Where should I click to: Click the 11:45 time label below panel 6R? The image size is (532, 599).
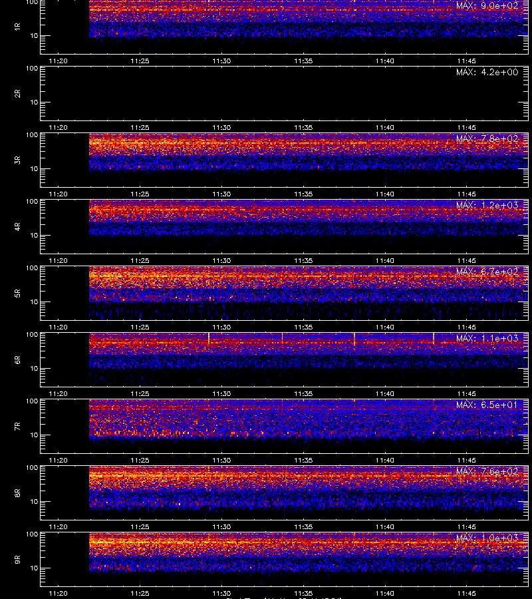(466, 394)
